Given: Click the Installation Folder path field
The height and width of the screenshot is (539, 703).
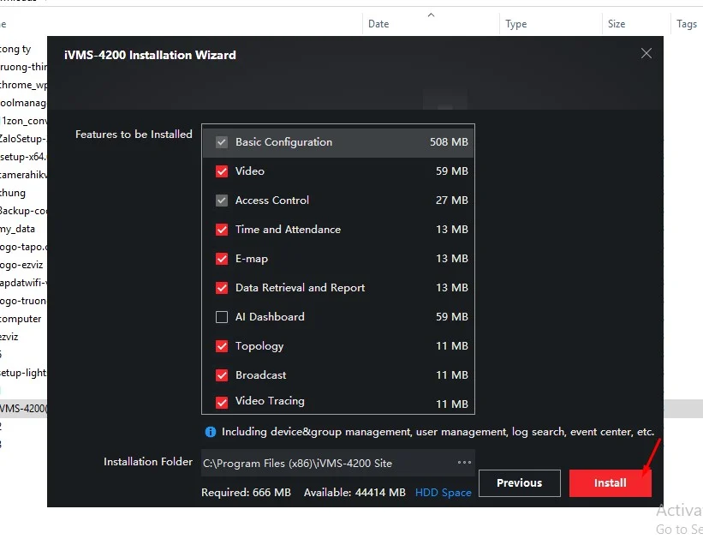Looking at the screenshot, I should (337, 463).
